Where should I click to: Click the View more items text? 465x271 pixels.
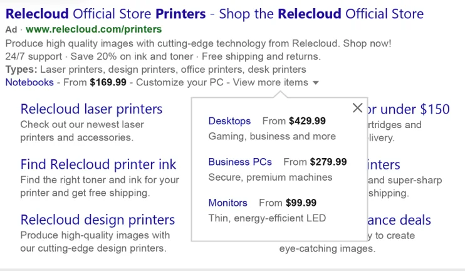[270, 82]
